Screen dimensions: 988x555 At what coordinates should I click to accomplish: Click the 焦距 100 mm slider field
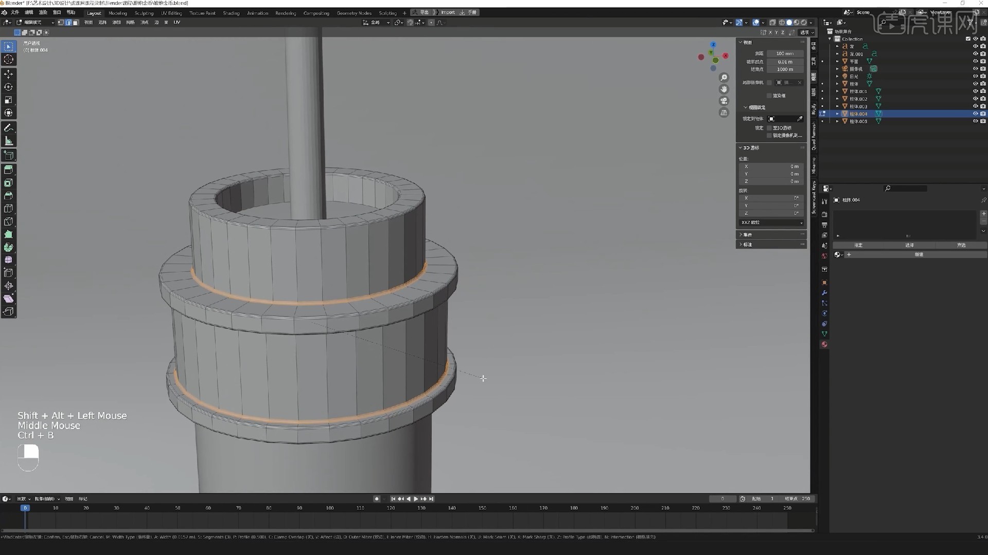point(785,54)
